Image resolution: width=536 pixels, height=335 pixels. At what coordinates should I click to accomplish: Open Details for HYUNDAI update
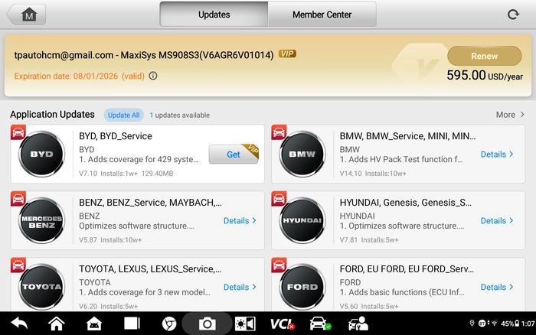coord(497,220)
